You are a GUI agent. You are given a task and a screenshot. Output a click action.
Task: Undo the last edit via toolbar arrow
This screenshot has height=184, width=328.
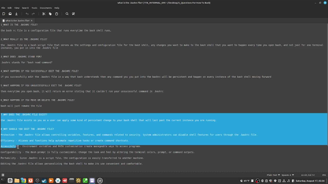(27, 14)
